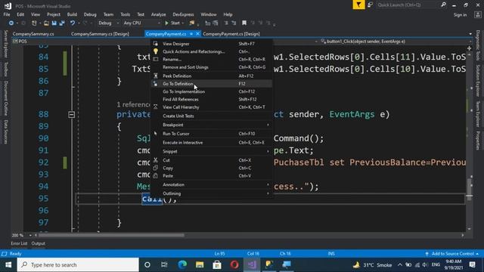
Task: Open Task View on the taskbar
Action: click(x=164, y=264)
